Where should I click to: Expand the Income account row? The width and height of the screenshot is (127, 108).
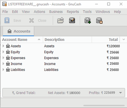3,64
